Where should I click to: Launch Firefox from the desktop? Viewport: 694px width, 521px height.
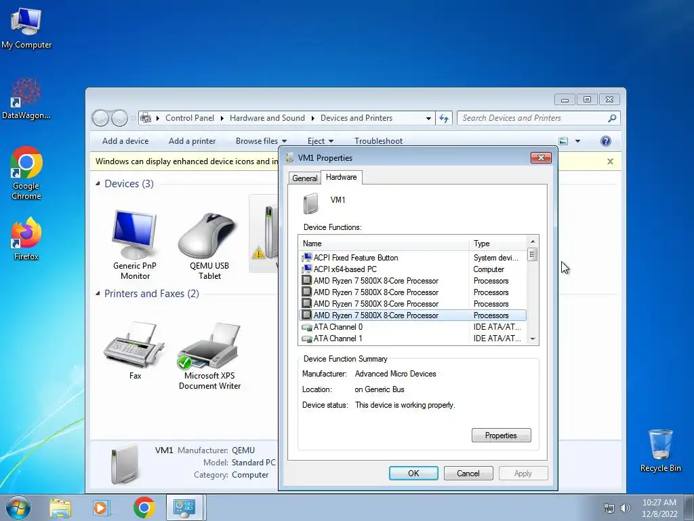(x=26, y=239)
